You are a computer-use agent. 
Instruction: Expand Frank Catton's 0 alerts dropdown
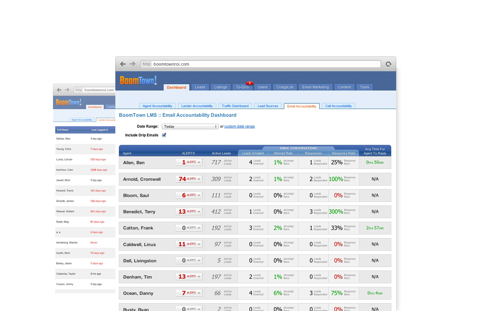(188, 227)
